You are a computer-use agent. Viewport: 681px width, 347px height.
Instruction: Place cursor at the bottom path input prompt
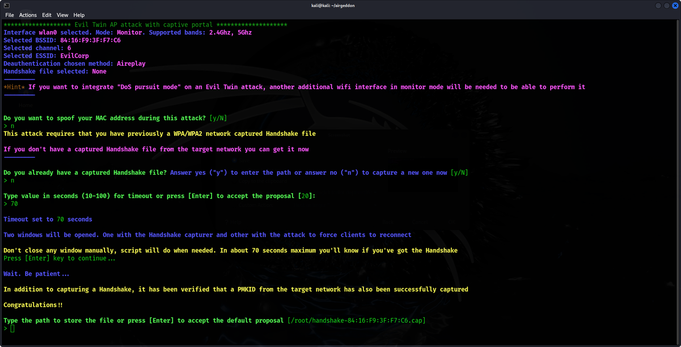13,329
